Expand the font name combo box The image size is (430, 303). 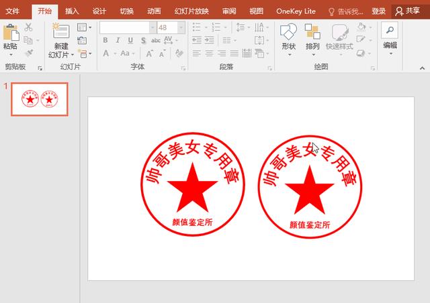coord(152,27)
